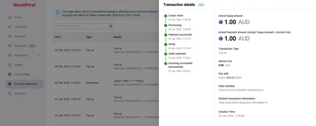Viewport: 316px width, 126px height.
Task: Open the WorldTrade menu item
Action: pyautogui.click(x=21, y=55)
